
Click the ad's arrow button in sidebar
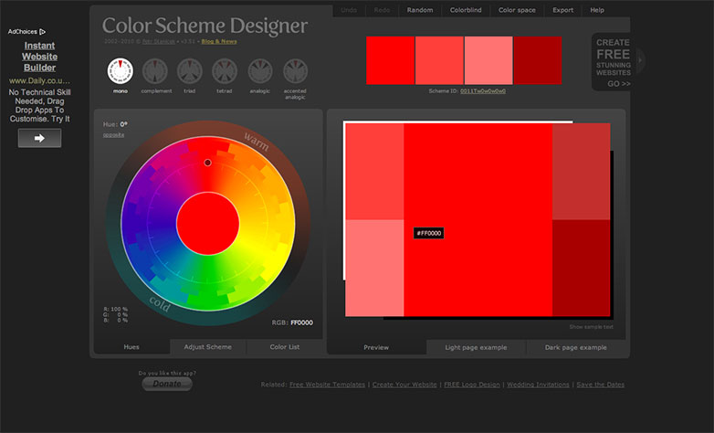[x=39, y=138]
